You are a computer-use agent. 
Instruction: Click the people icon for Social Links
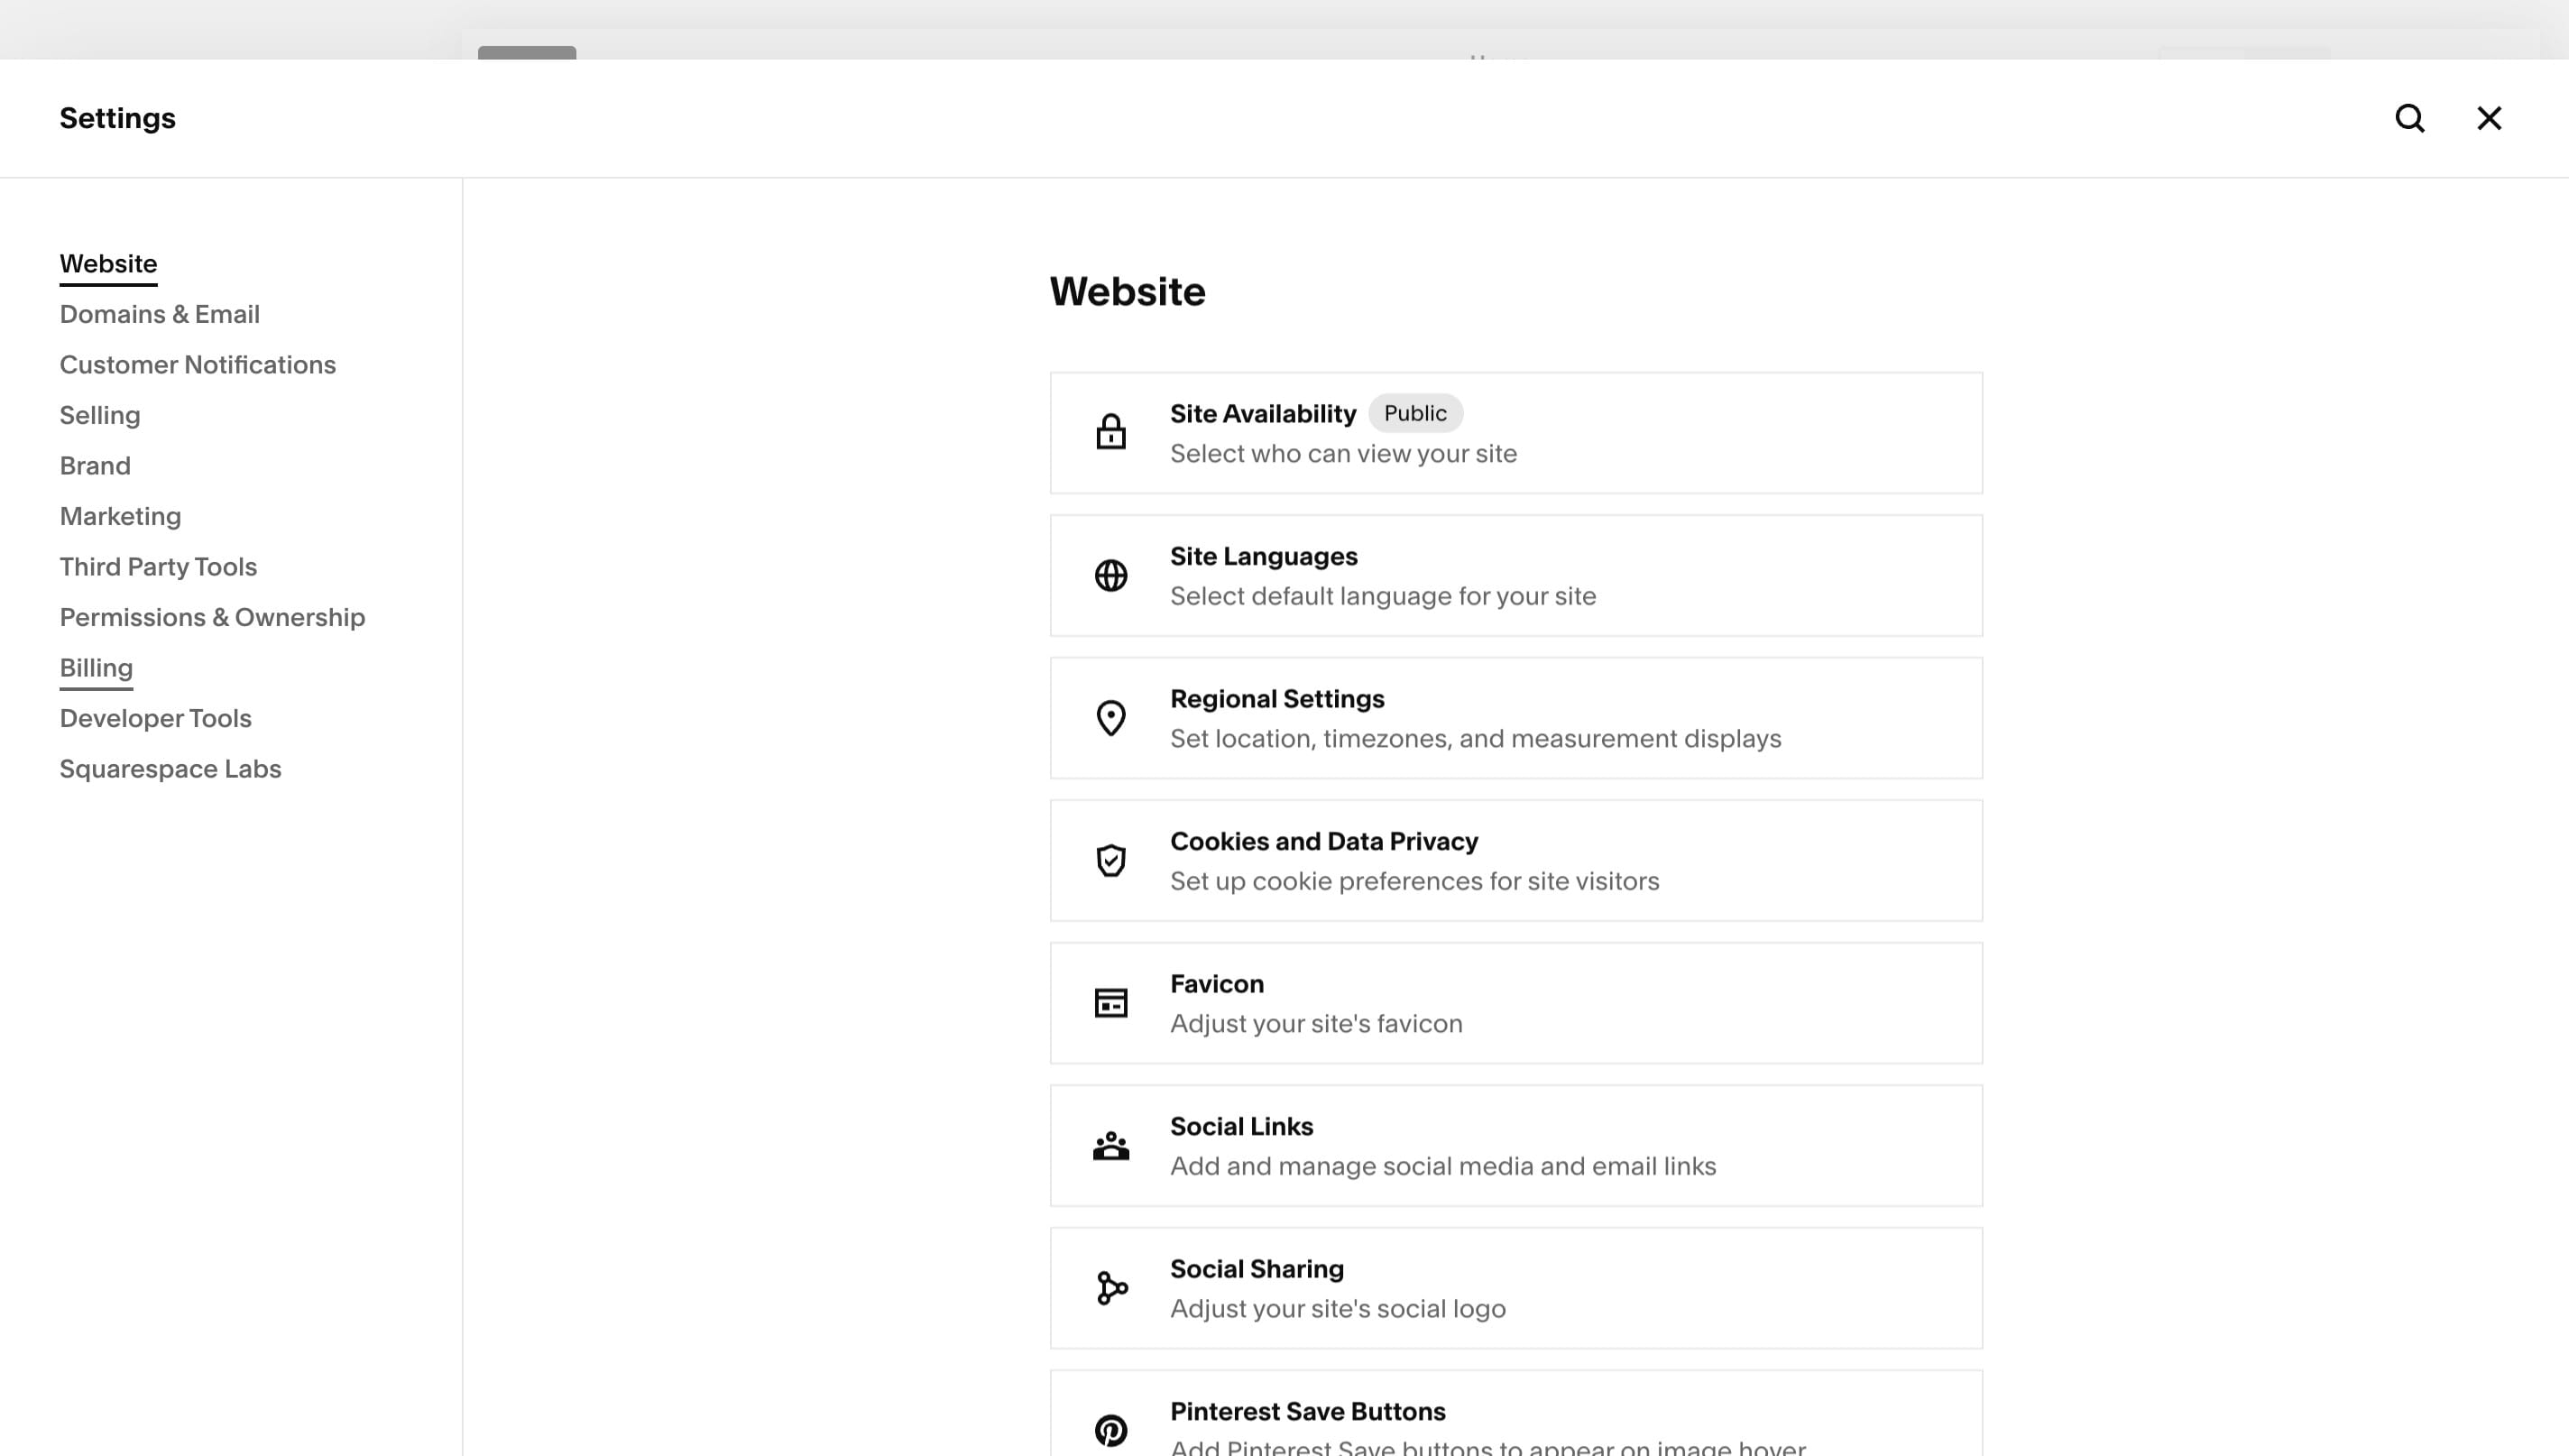1110,1145
